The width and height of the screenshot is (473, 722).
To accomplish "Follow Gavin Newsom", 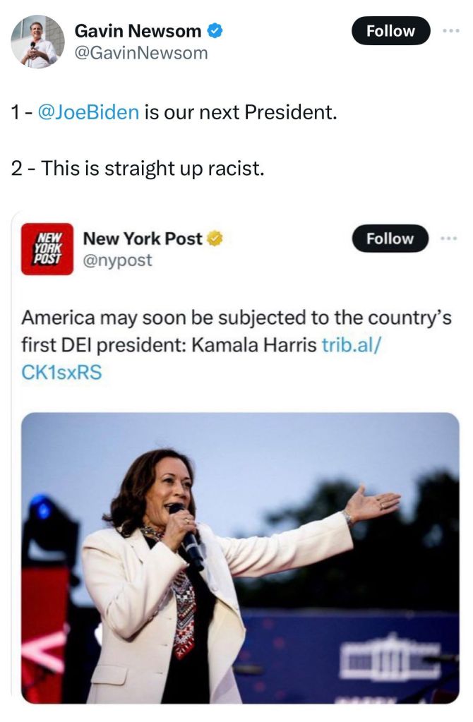I will pyautogui.click(x=390, y=31).
